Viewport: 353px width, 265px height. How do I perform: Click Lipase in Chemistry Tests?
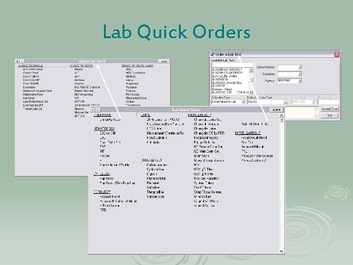(x=129, y=80)
